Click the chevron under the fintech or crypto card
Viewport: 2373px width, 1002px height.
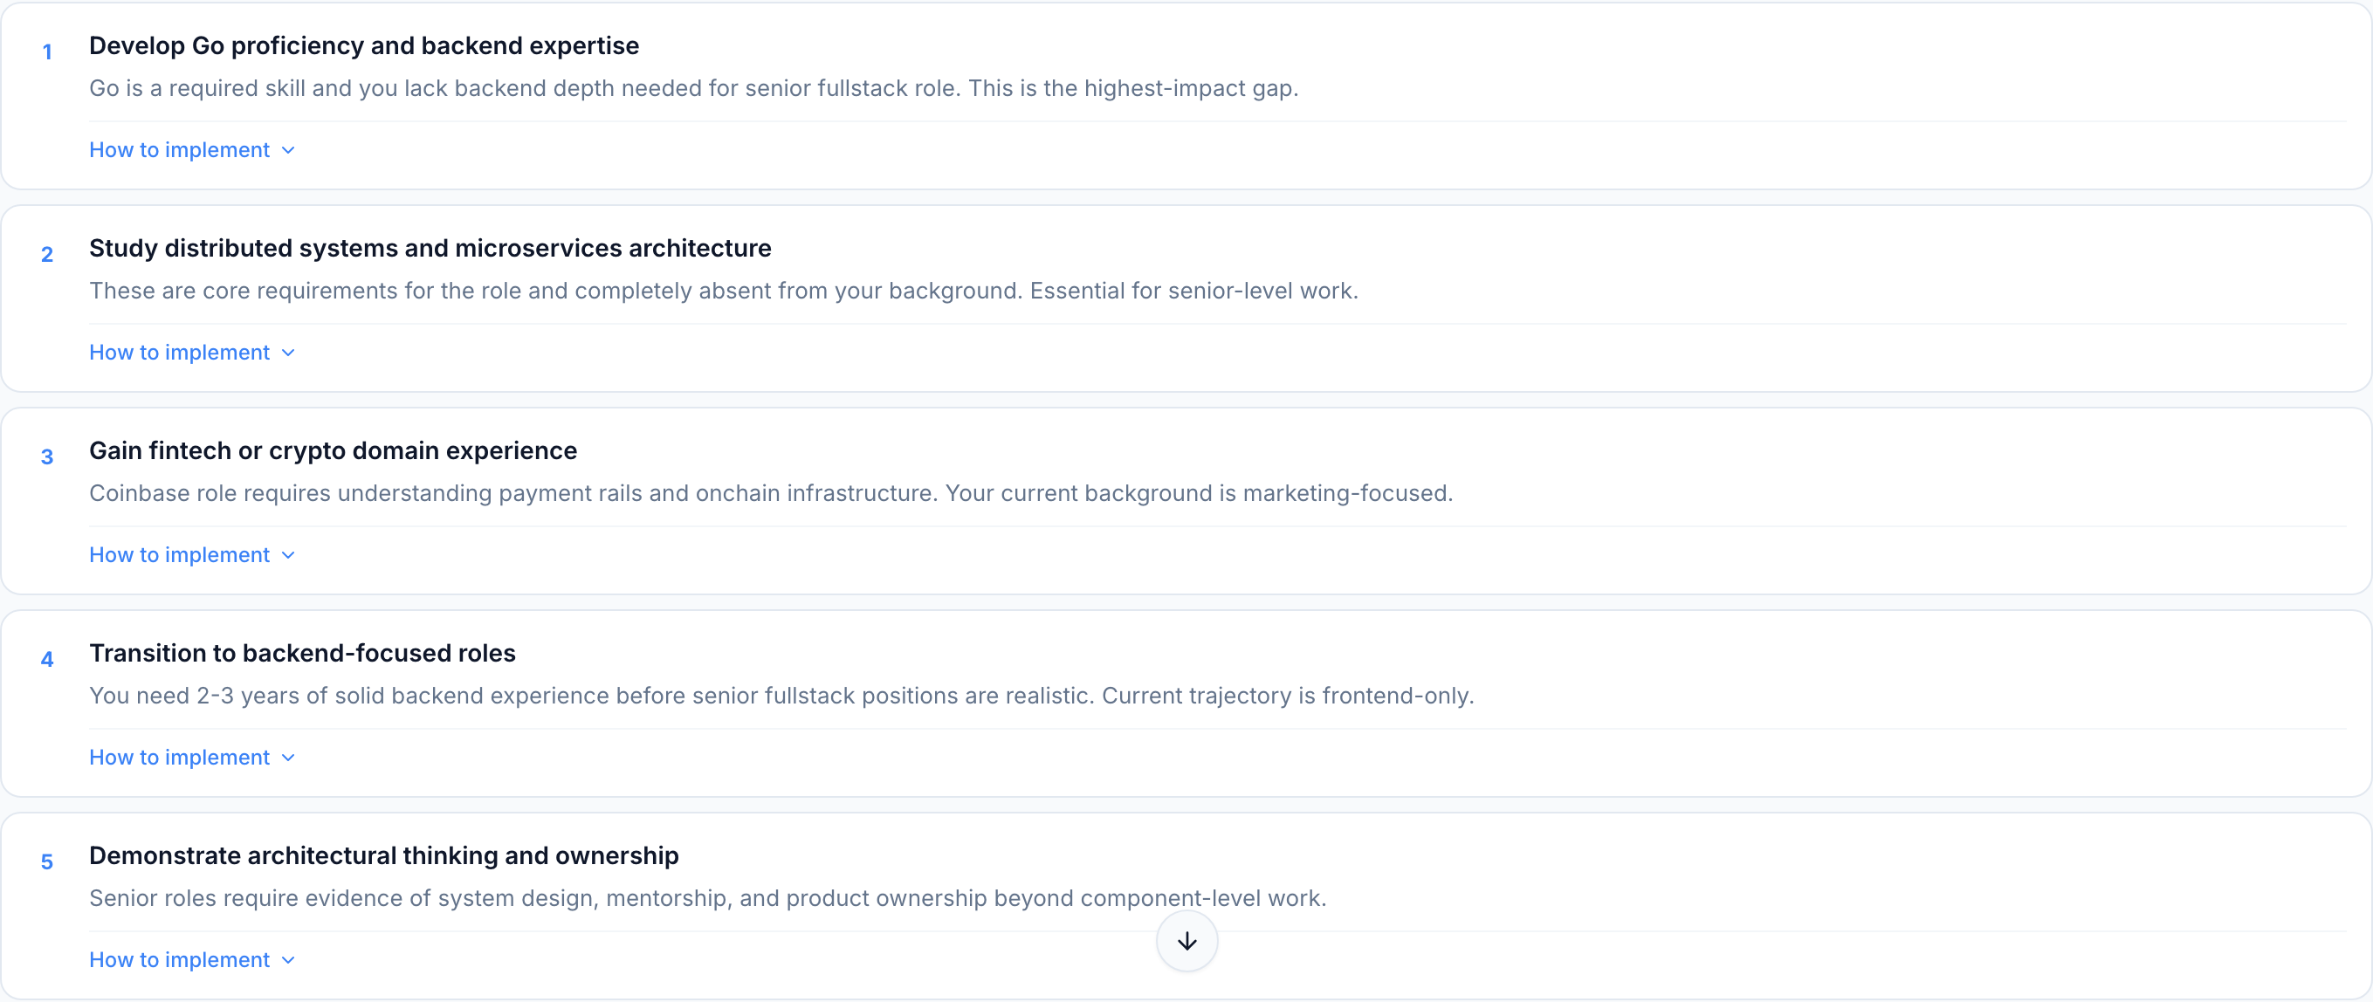[x=288, y=555]
